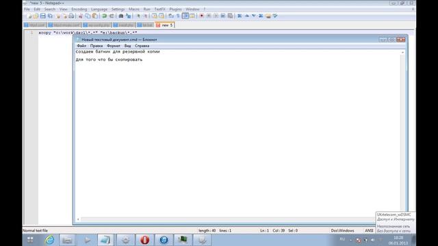438x246 pixels.
Task: Click the Copy toolbar icon
Action: (88, 16)
